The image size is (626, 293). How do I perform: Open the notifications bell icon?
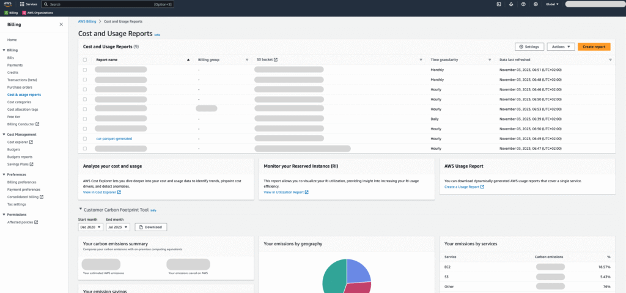coord(511,4)
